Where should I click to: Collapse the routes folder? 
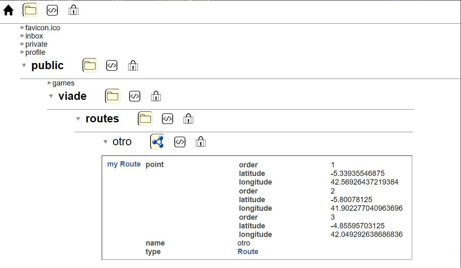click(78, 119)
